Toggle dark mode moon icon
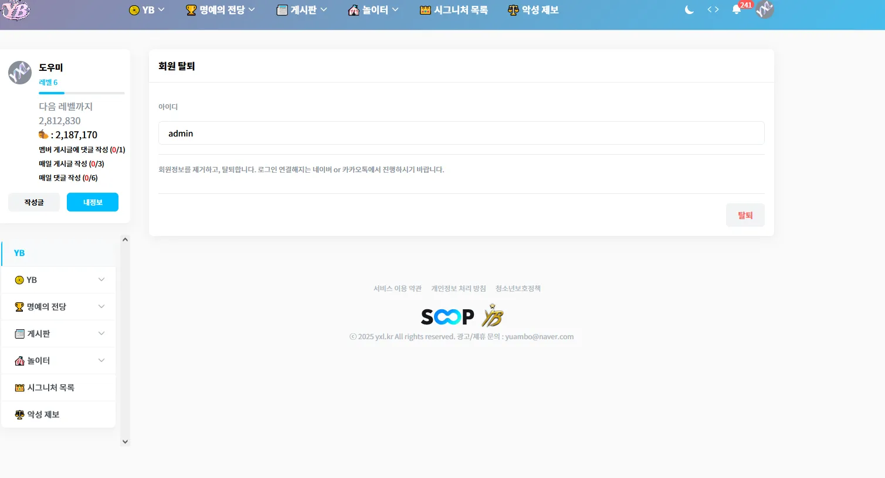This screenshot has height=478, width=885. (x=689, y=9)
